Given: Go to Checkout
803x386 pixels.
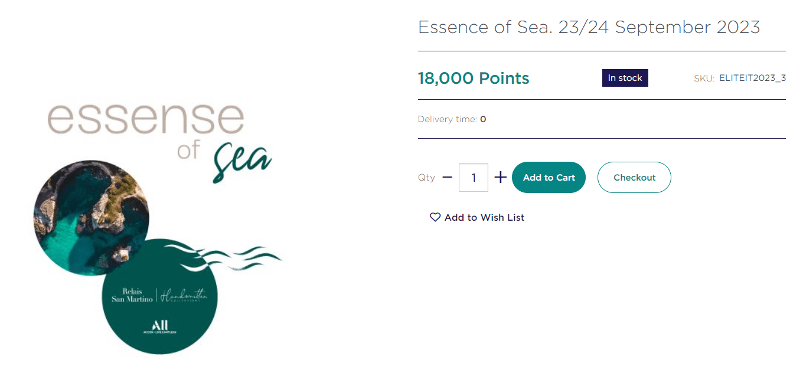Looking at the screenshot, I should (634, 177).
